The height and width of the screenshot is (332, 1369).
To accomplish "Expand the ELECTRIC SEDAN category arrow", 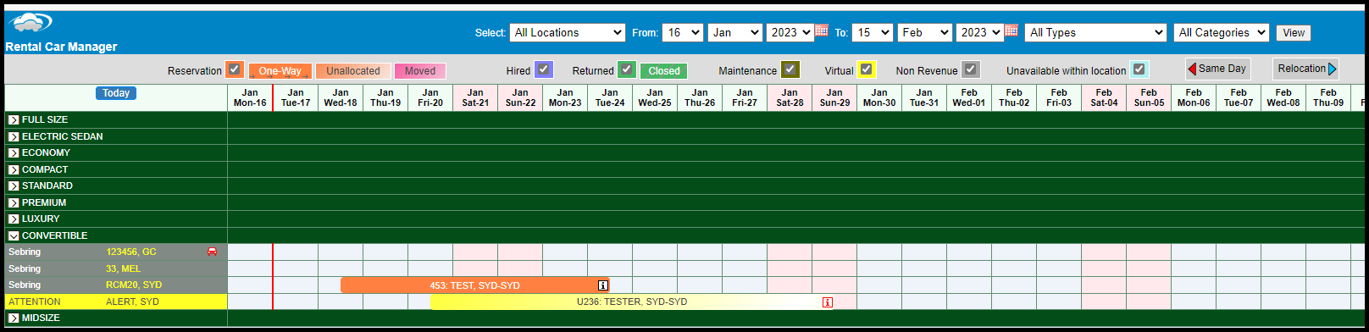I will coord(14,136).
